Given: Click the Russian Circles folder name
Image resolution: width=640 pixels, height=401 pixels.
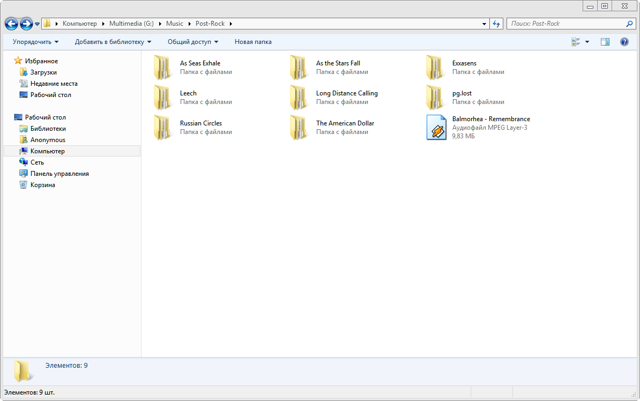Looking at the screenshot, I should click(201, 123).
